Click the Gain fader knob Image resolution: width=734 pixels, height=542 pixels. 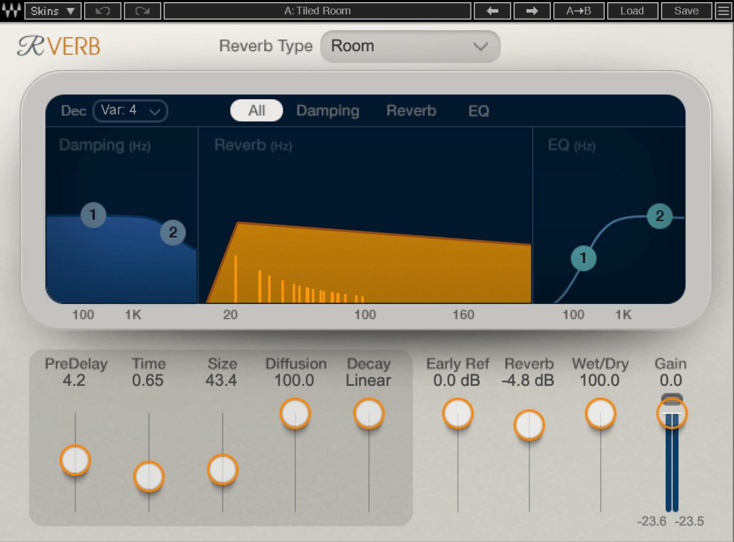pos(672,413)
